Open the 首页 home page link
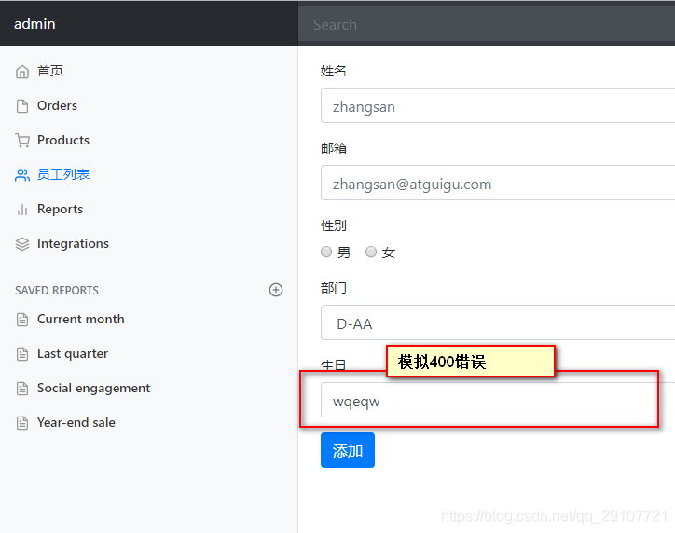 pyautogui.click(x=50, y=71)
